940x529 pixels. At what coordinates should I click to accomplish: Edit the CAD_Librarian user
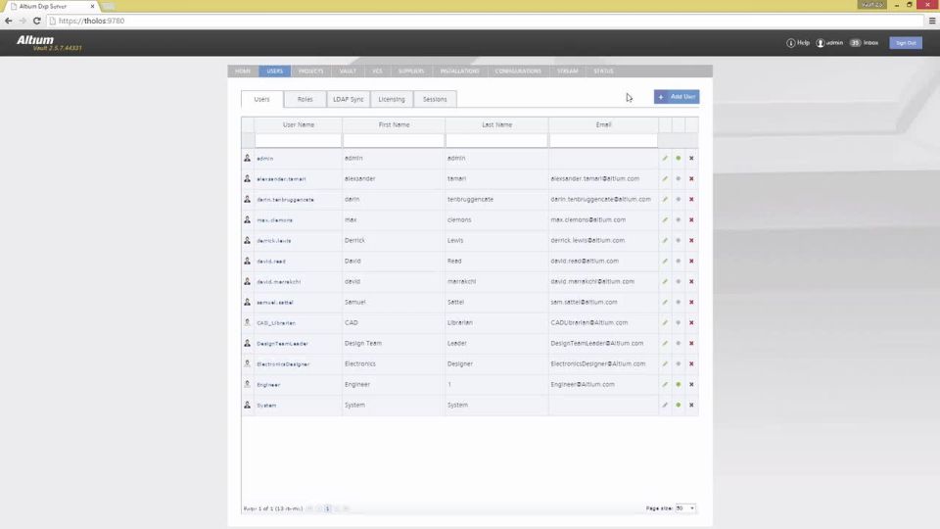point(665,322)
